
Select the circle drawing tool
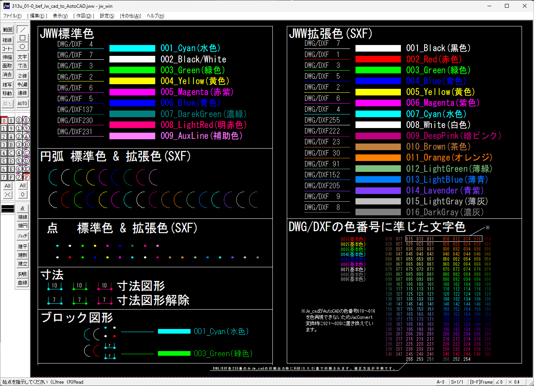point(23,47)
